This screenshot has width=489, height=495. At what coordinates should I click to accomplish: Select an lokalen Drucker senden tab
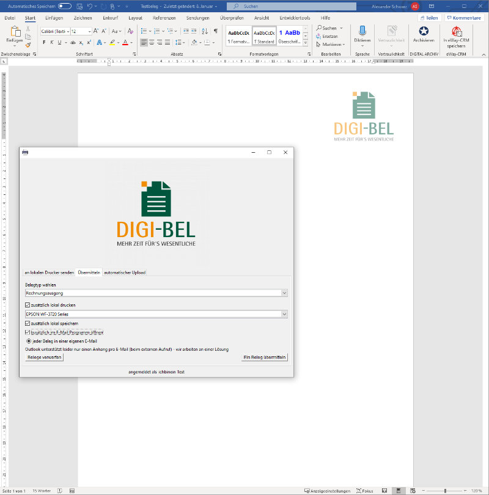50,273
